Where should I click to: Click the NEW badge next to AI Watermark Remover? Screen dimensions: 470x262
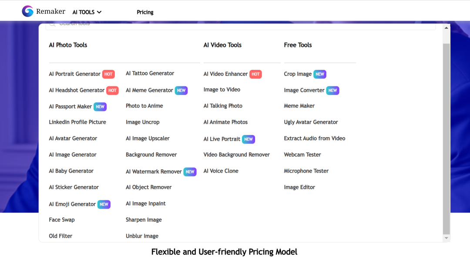click(190, 172)
